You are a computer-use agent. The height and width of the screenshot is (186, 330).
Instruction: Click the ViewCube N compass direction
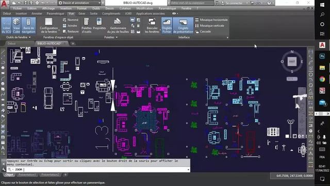click(x=292, y=52)
